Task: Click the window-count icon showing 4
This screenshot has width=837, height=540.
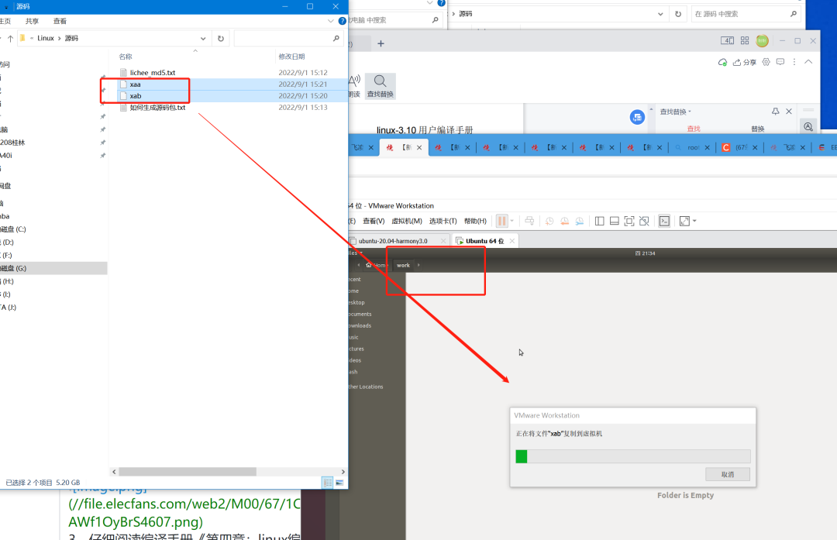Action: pyautogui.click(x=727, y=40)
